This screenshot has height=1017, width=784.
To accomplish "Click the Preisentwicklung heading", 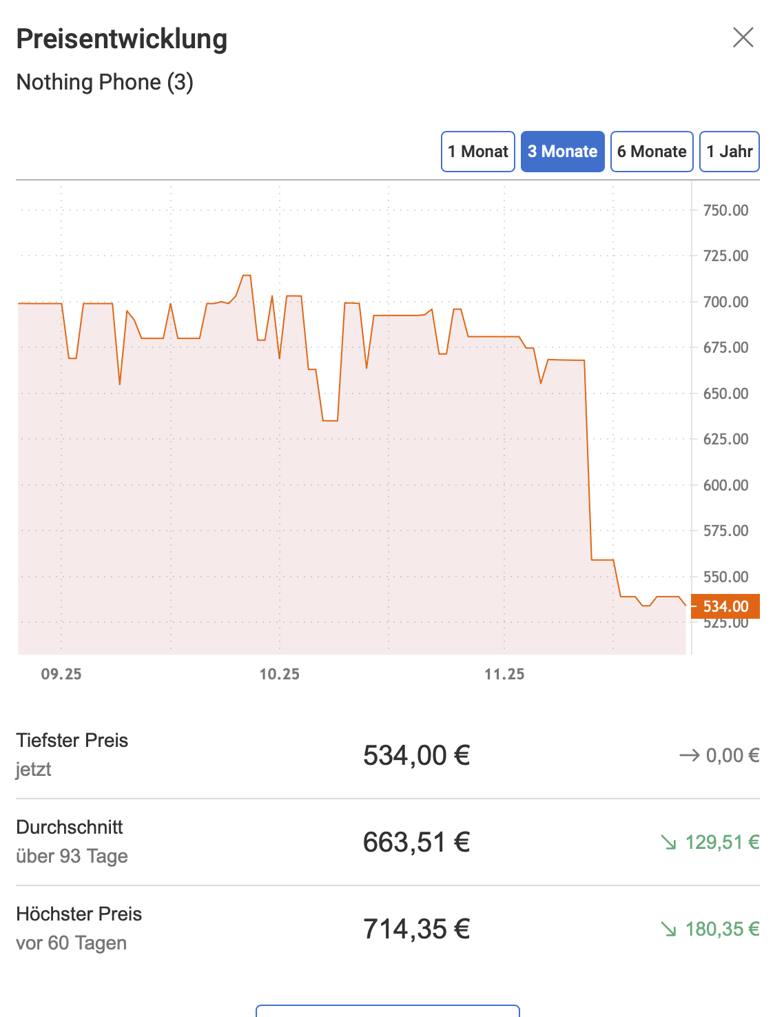I will [x=122, y=39].
